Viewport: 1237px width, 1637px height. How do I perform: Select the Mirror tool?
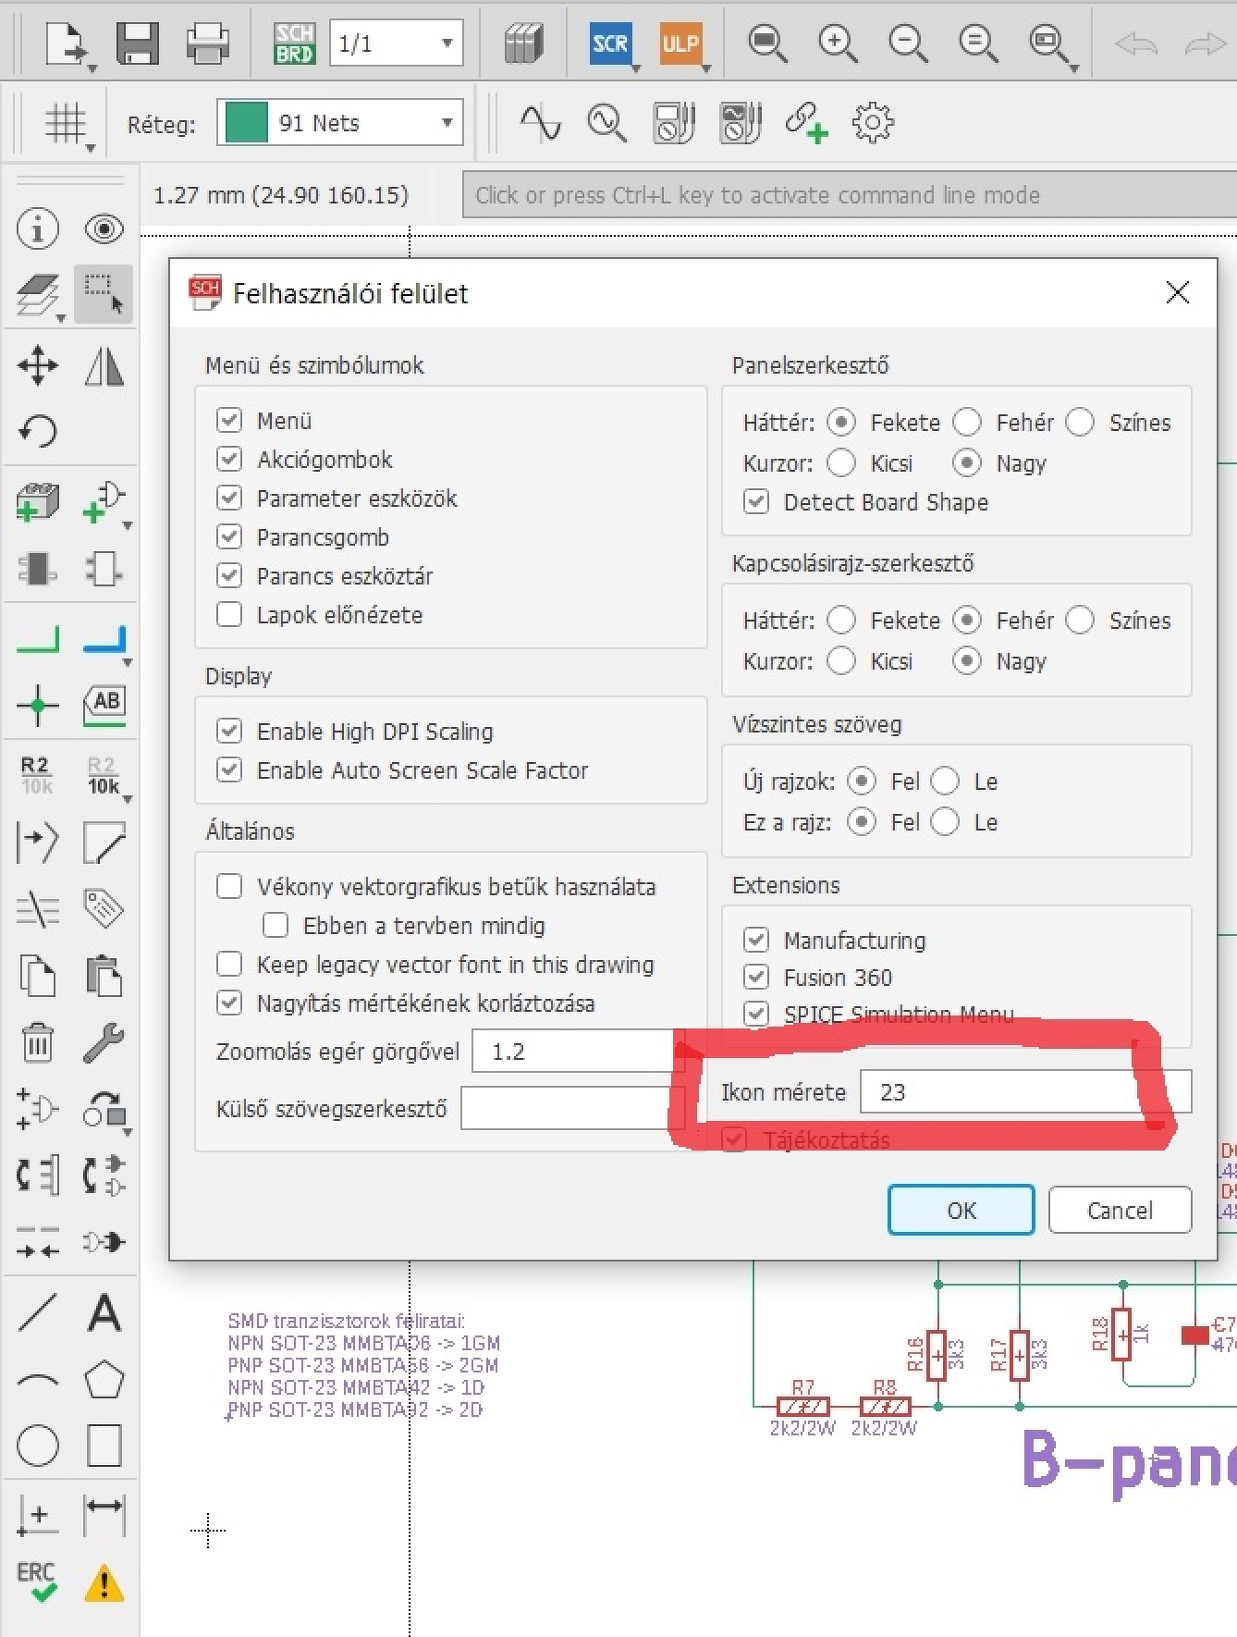point(104,365)
